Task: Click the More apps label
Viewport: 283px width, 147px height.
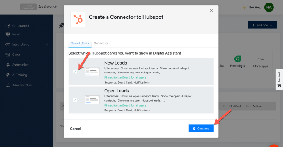Action: (261, 67)
